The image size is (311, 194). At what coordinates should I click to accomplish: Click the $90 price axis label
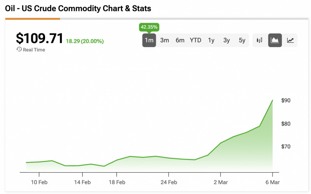click(x=286, y=100)
